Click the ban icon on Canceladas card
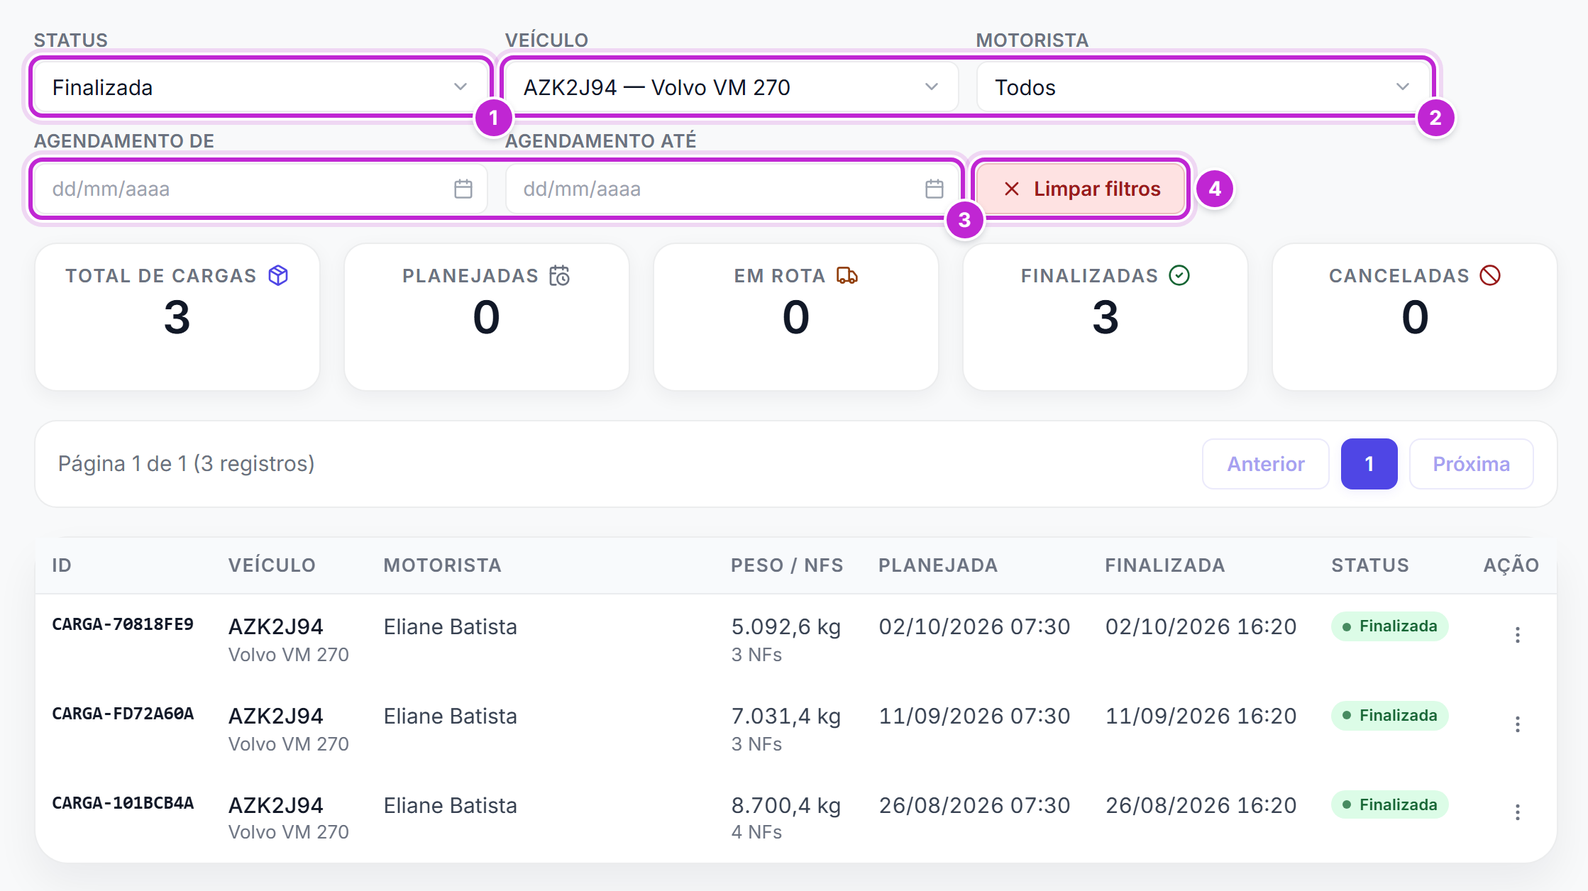Screen dimensions: 1588x891 coord(1490,275)
